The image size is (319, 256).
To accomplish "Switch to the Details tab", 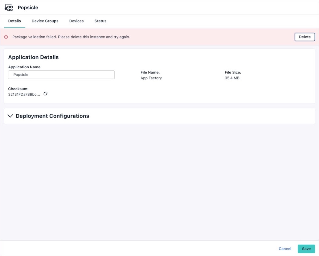I will (x=14, y=21).
